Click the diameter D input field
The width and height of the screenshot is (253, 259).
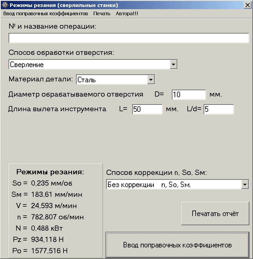[x=189, y=95]
